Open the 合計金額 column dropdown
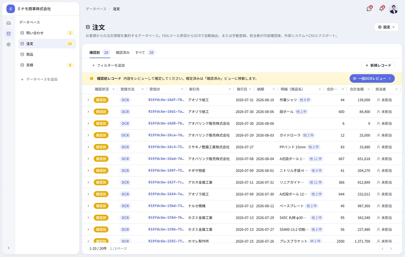Image resolution: width=405 pixels, height=257 pixels. pyautogui.click(x=369, y=89)
